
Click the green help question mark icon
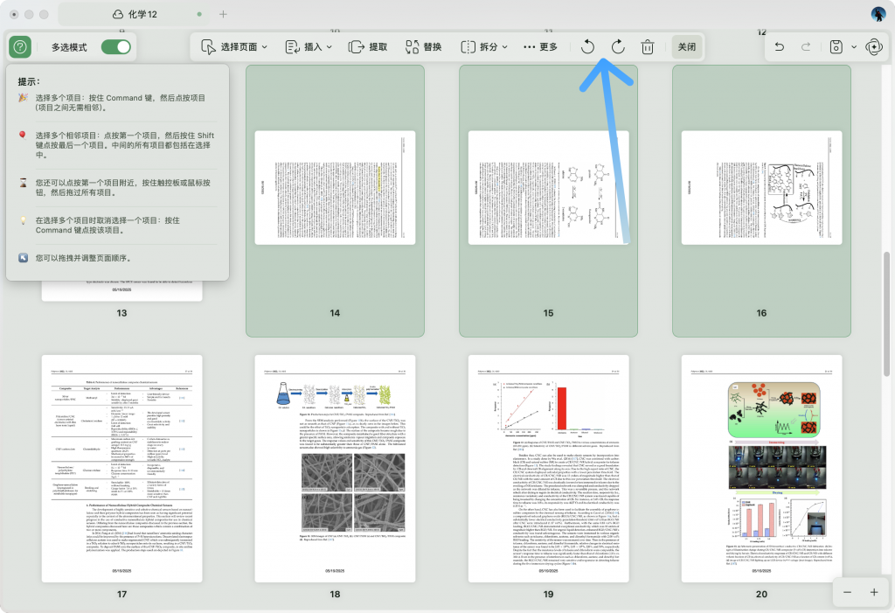click(x=20, y=47)
